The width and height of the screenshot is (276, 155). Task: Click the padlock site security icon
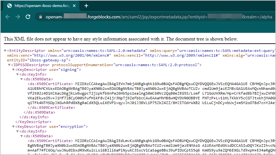pos(41,17)
